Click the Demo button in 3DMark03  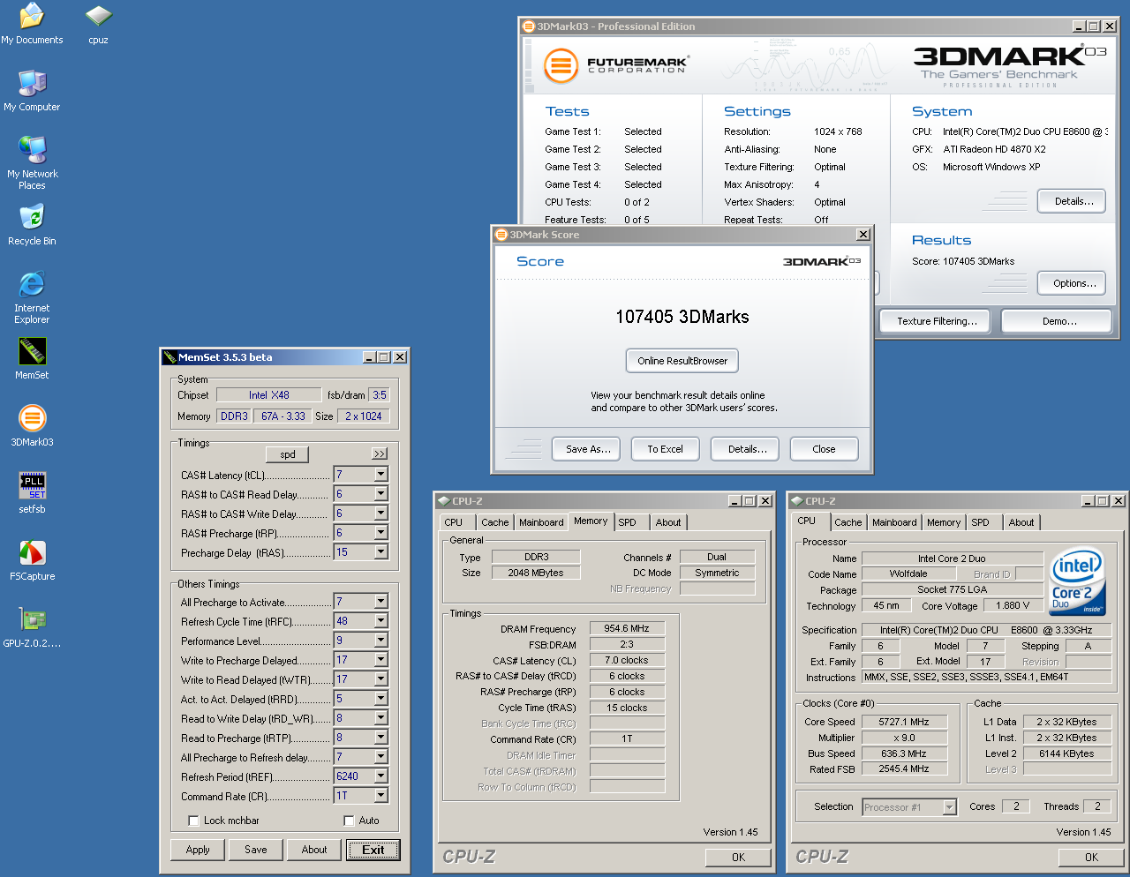[x=1057, y=321]
